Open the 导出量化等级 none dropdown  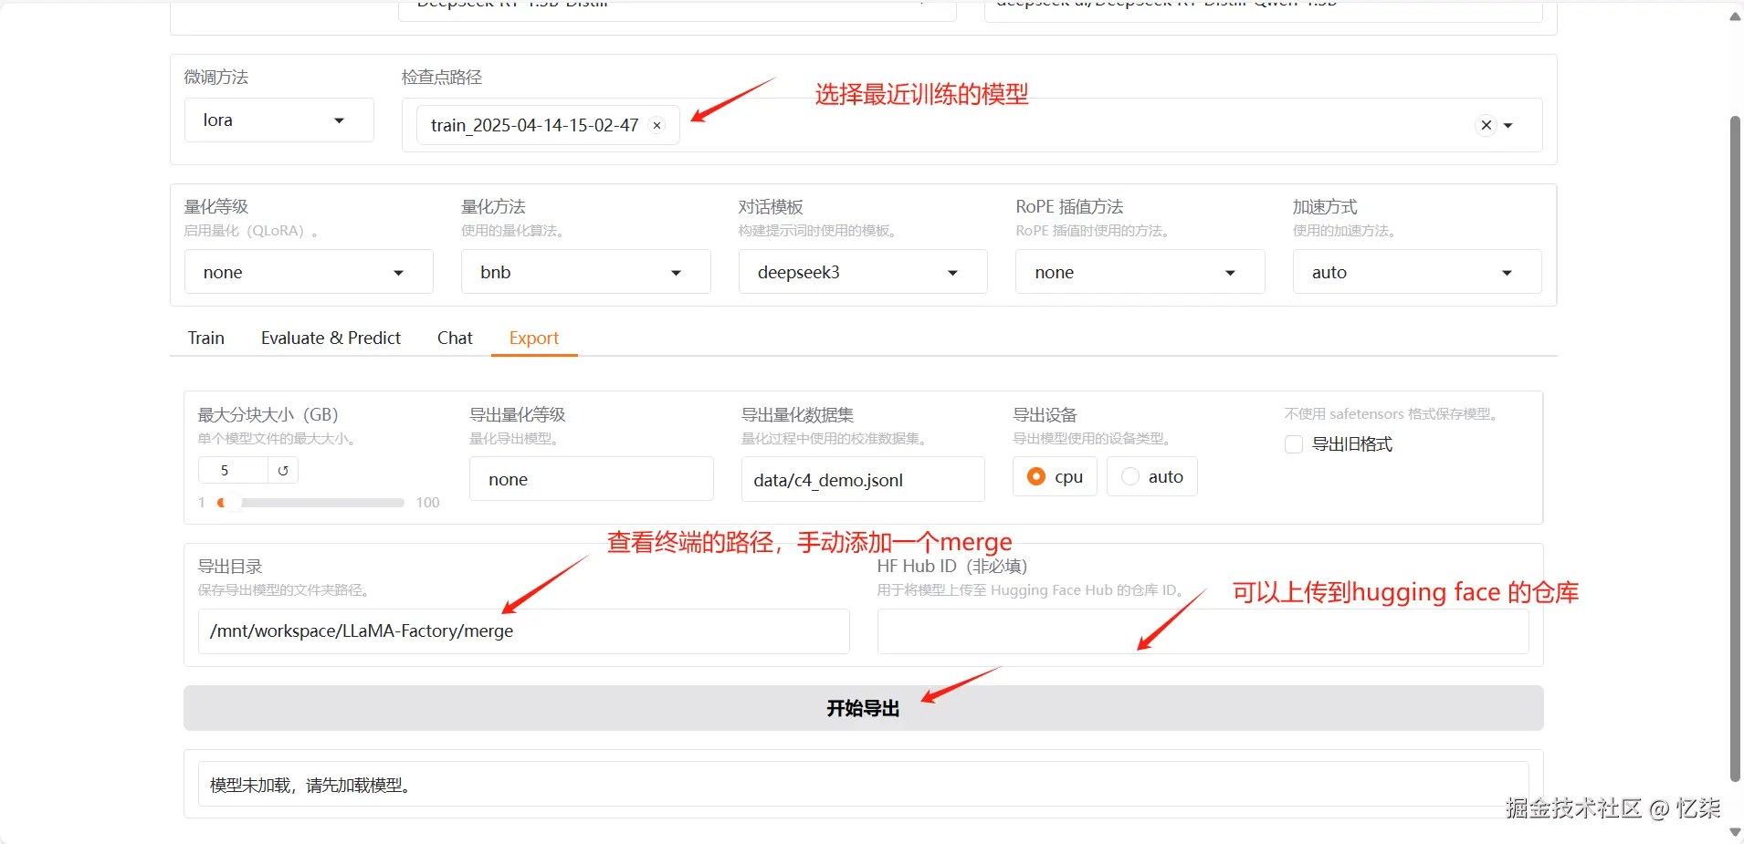[x=591, y=479]
